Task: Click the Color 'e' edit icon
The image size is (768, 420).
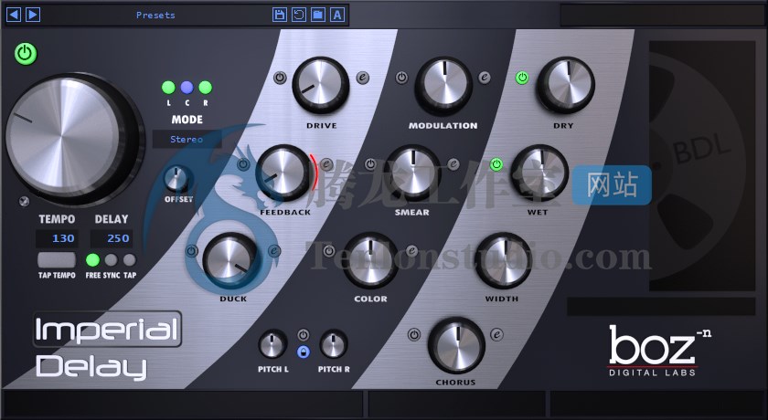Action: [x=412, y=251]
